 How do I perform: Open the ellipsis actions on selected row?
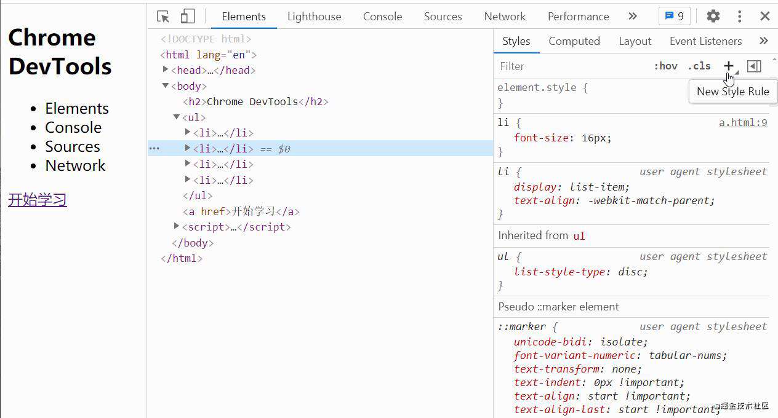point(154,149)
